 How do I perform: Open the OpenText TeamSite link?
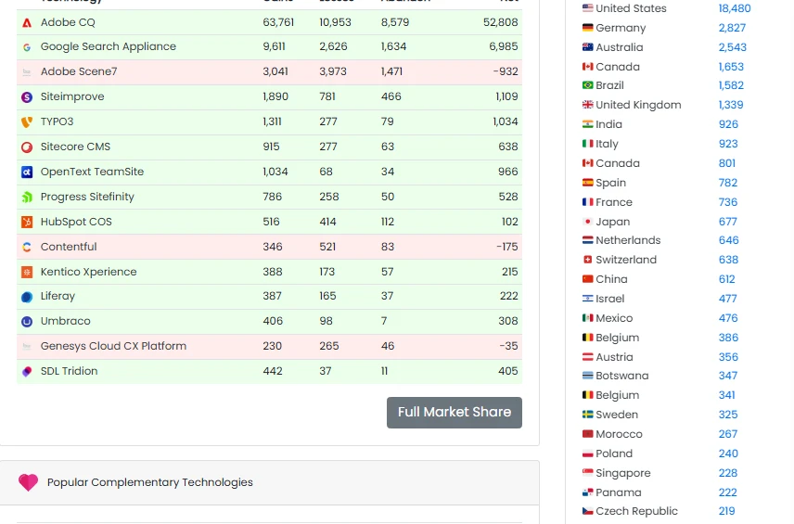click(92, 172)
